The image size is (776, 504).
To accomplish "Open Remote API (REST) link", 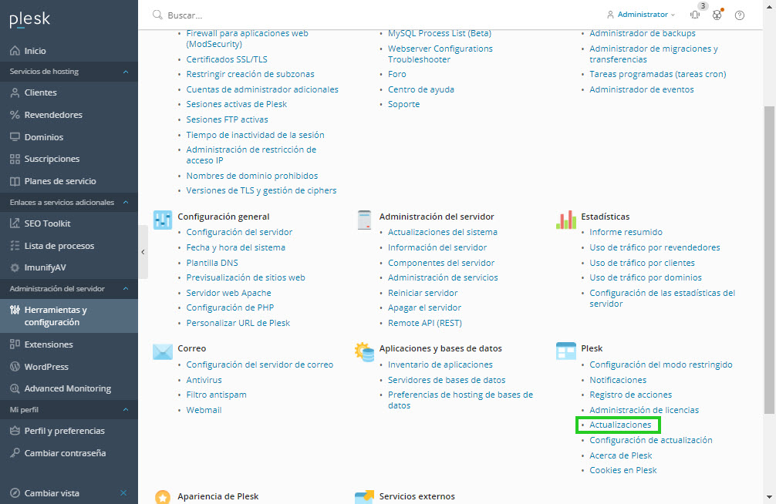I will tap(424, 323).
